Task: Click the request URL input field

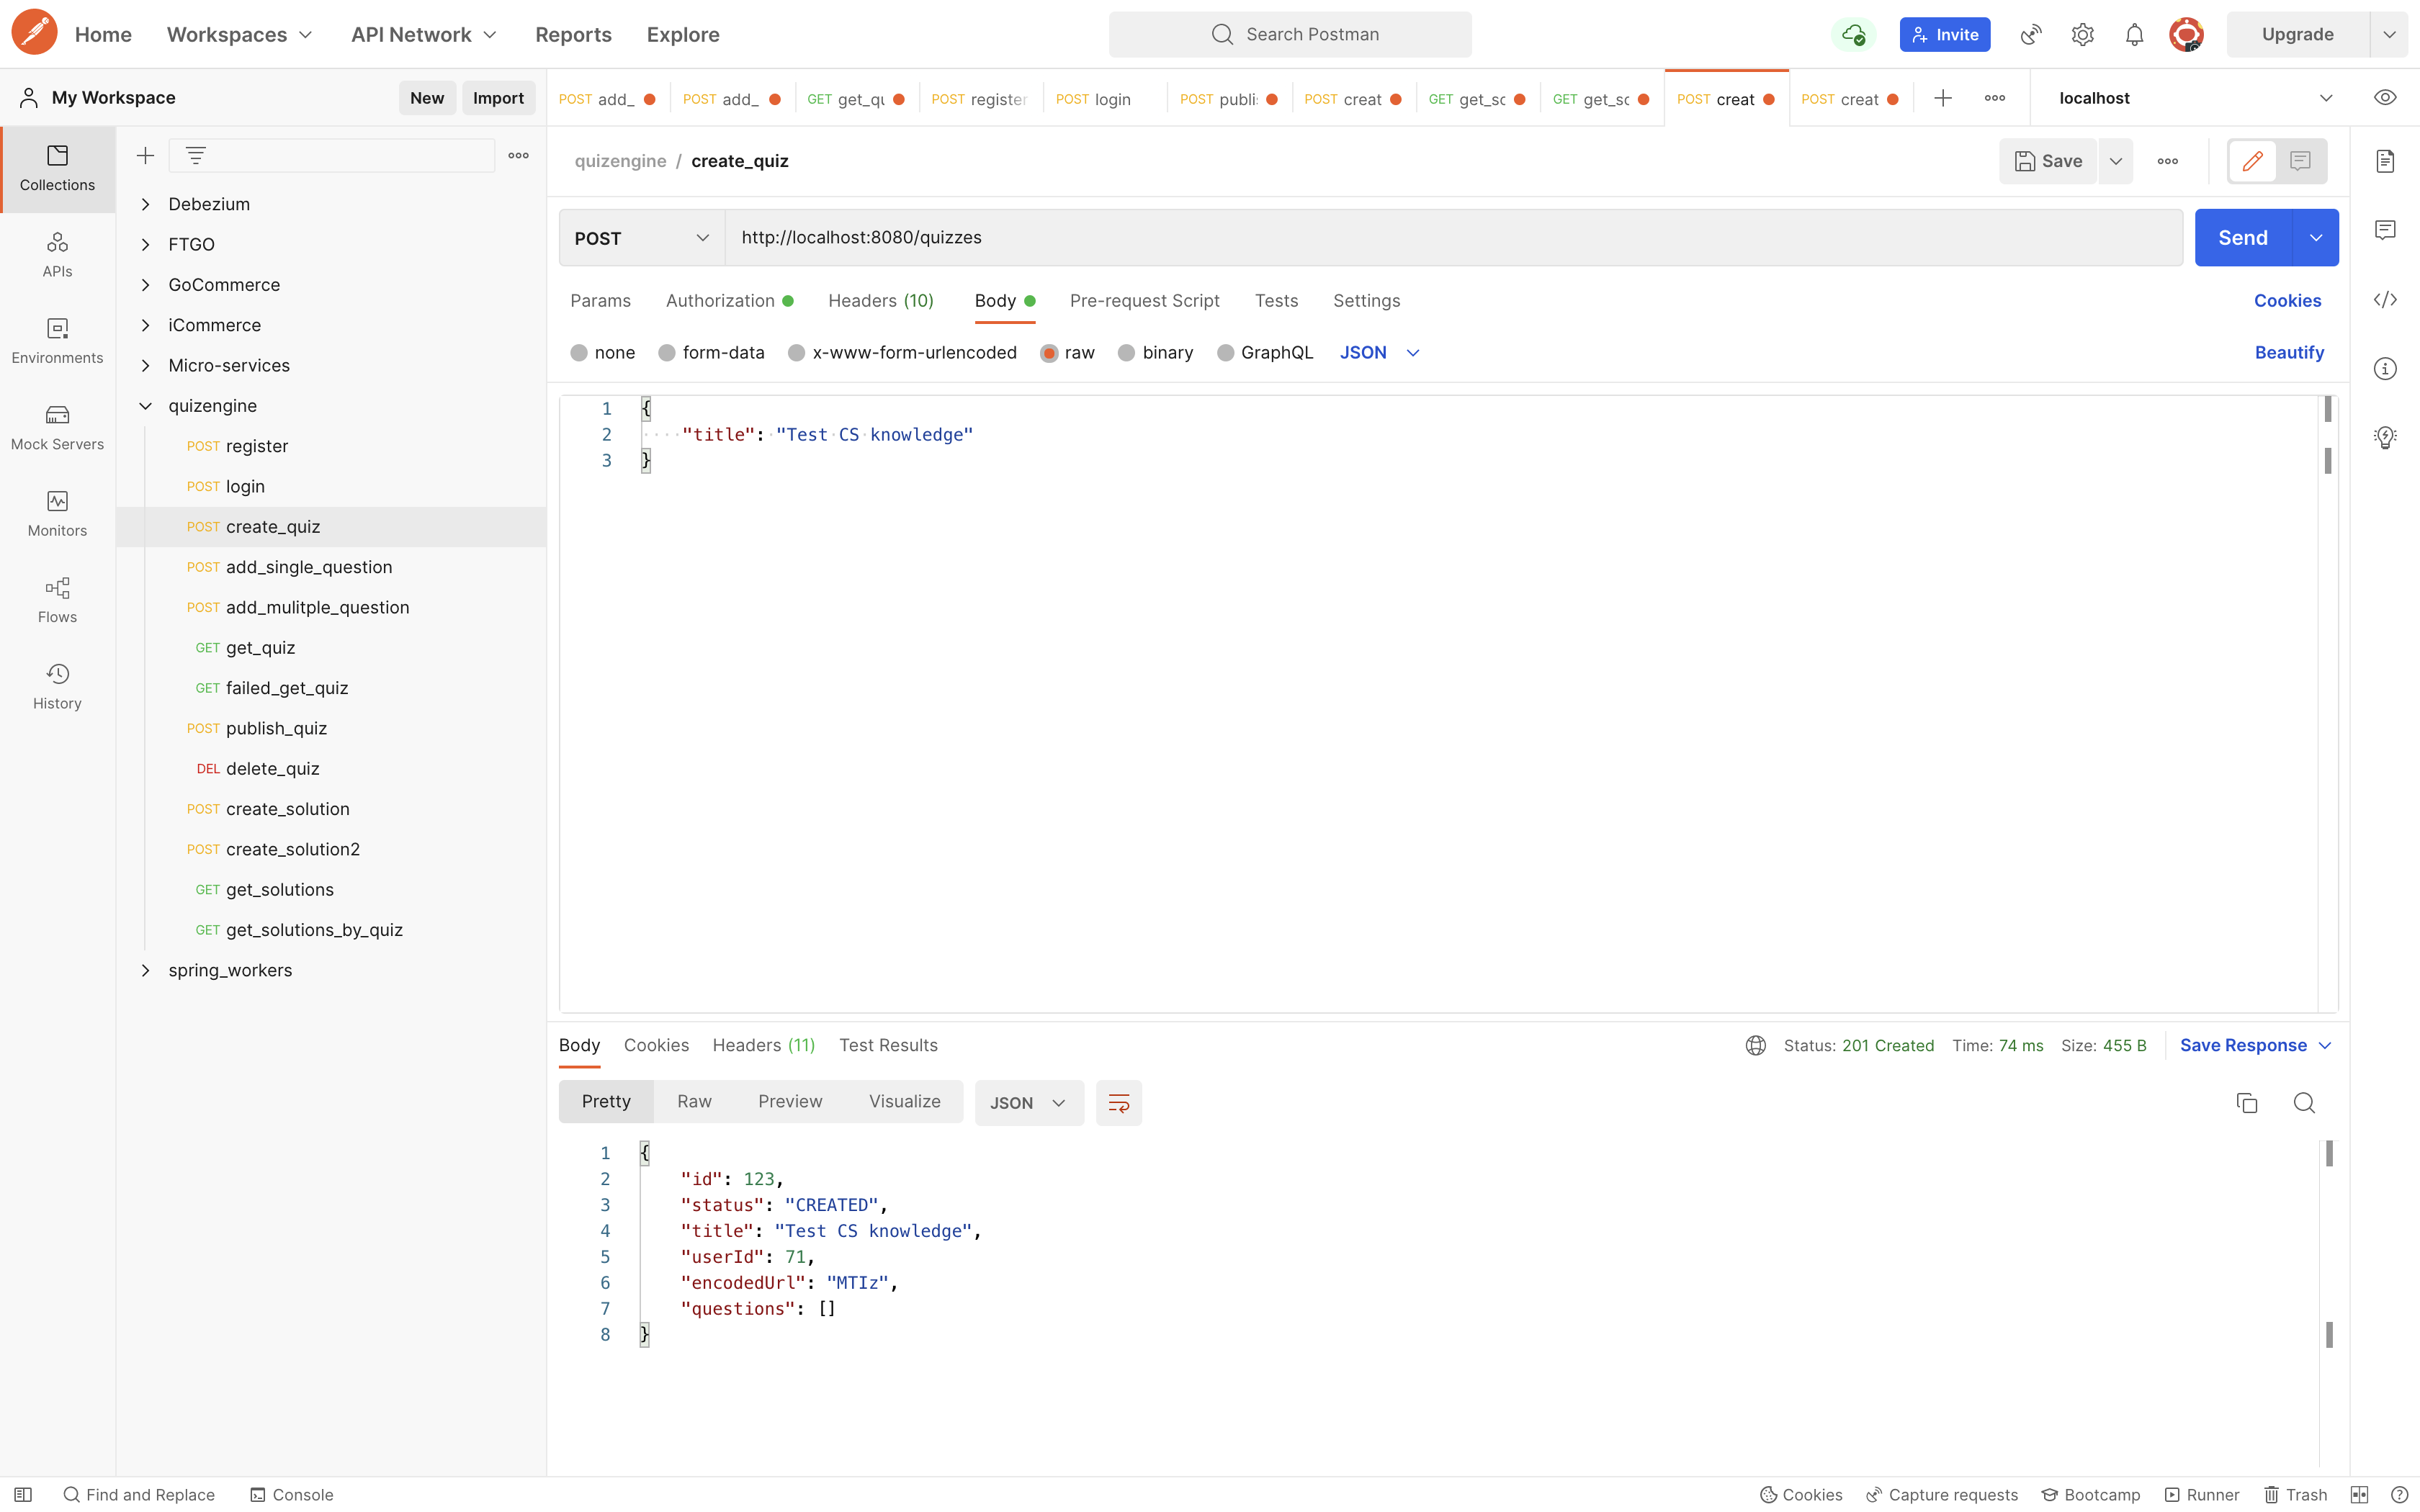Action: tap(1450, 238)
